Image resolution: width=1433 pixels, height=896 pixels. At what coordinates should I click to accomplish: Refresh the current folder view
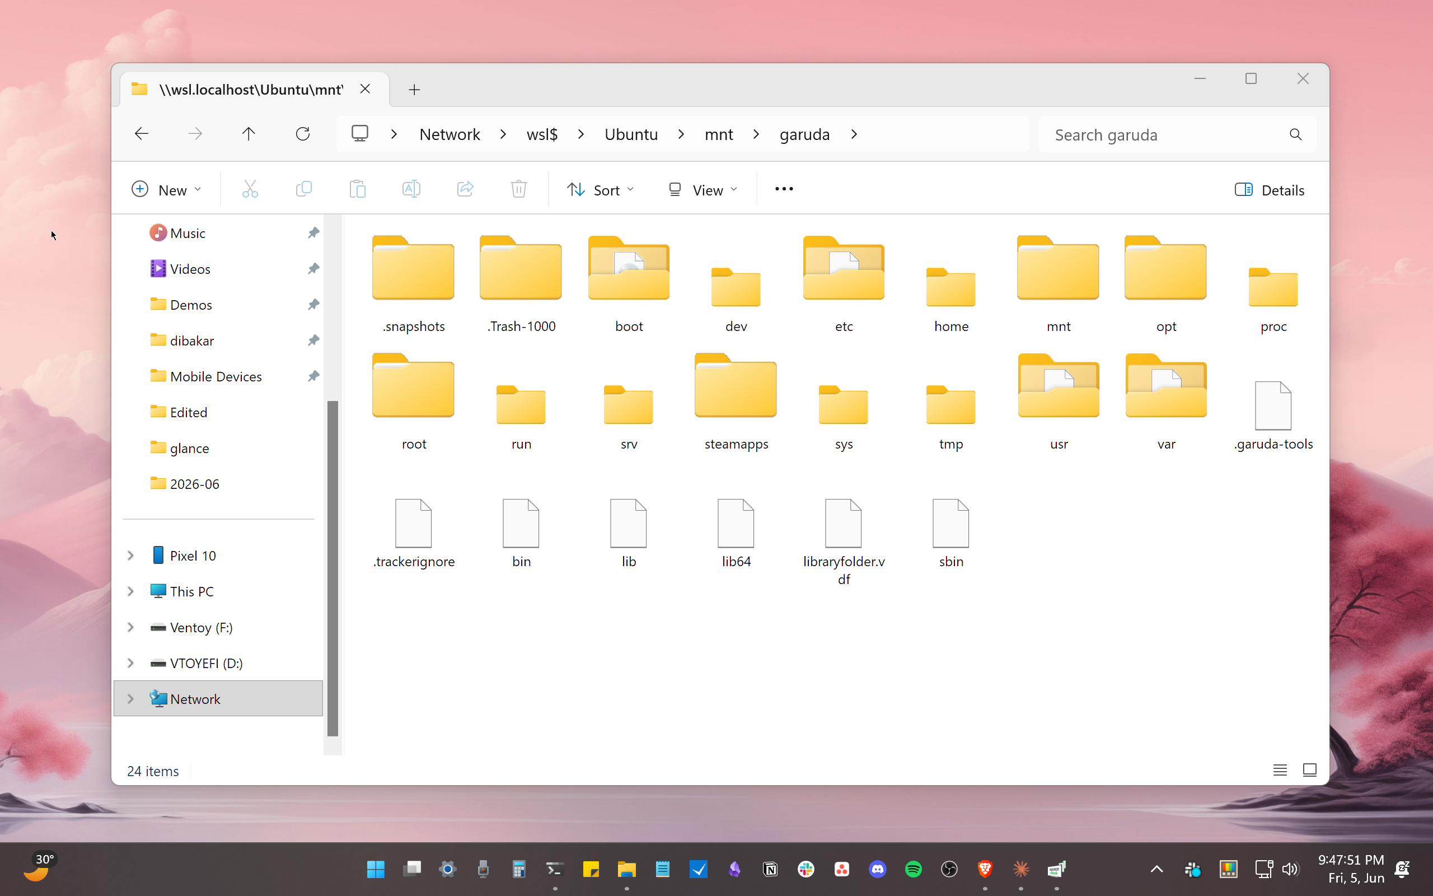coord(303,134)
